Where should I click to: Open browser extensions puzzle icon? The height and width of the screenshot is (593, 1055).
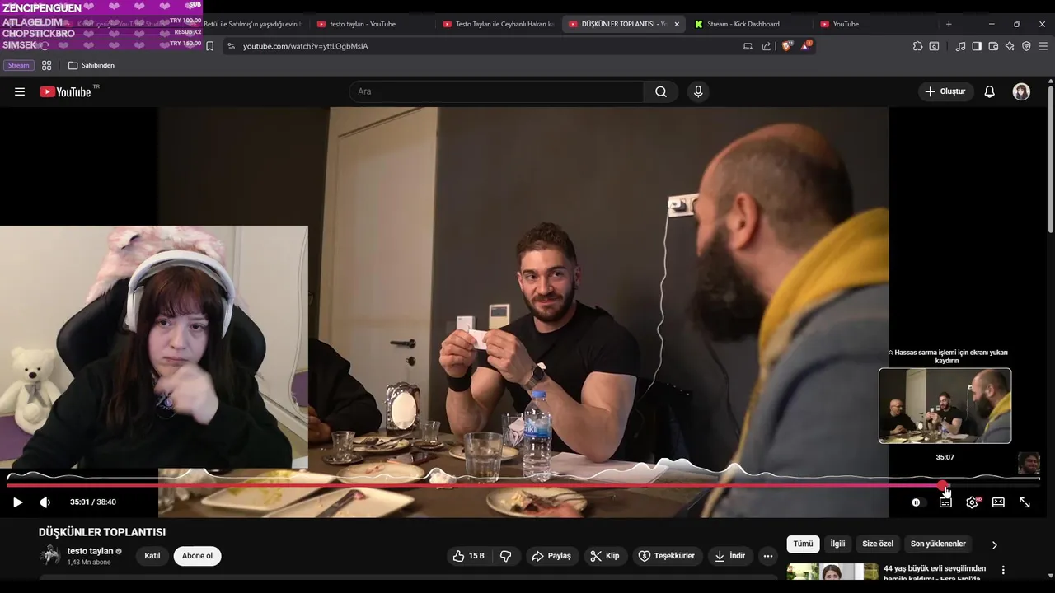click(918, 46)
